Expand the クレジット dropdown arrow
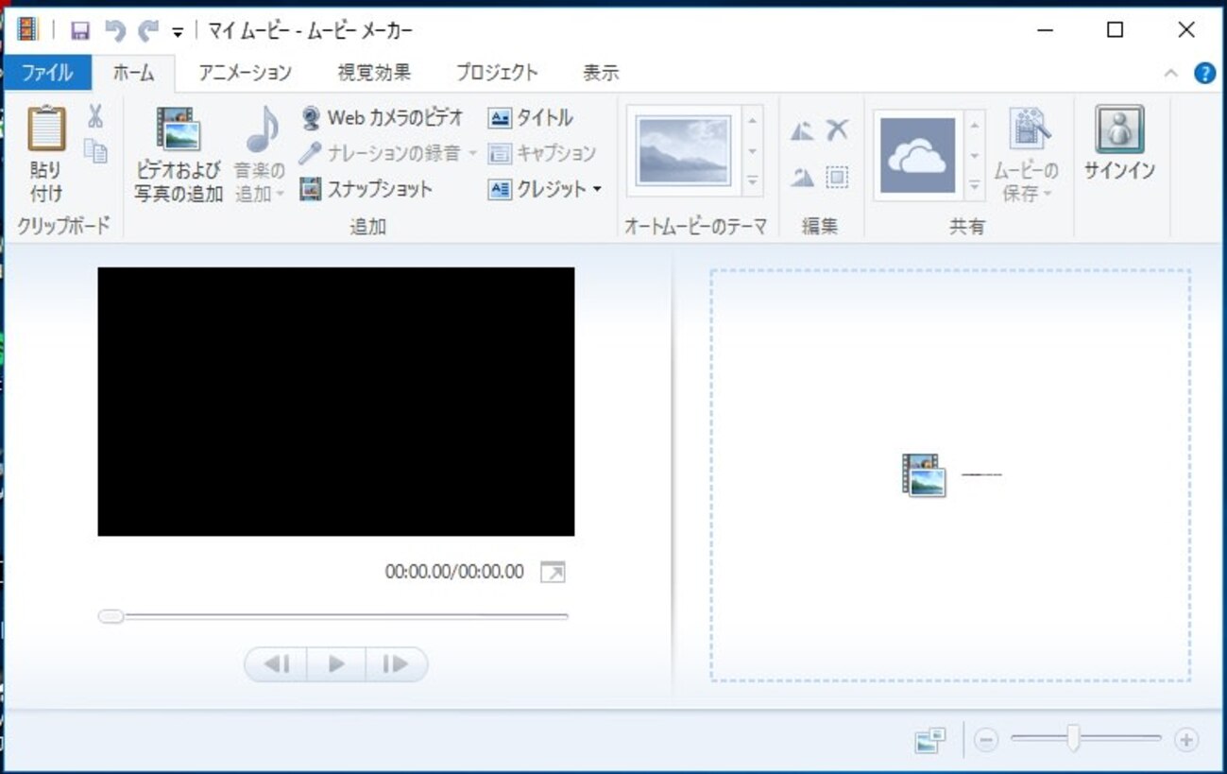Image resolution: width=1227 pixels, height=774 pixels. point(597,189)
